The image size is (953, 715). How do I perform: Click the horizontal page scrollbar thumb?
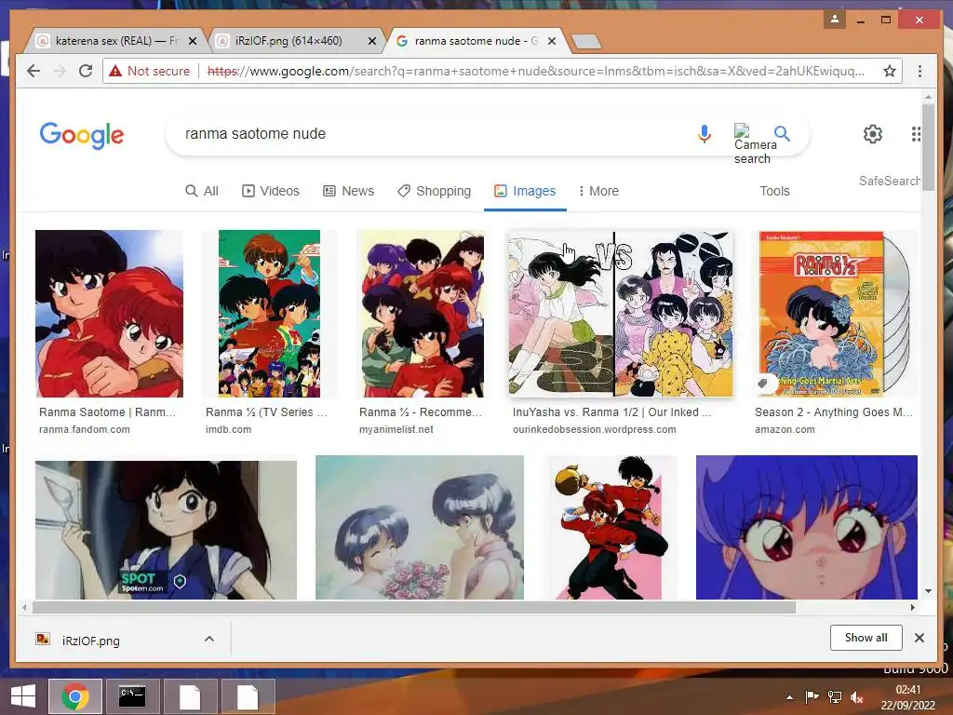point(414,607)
